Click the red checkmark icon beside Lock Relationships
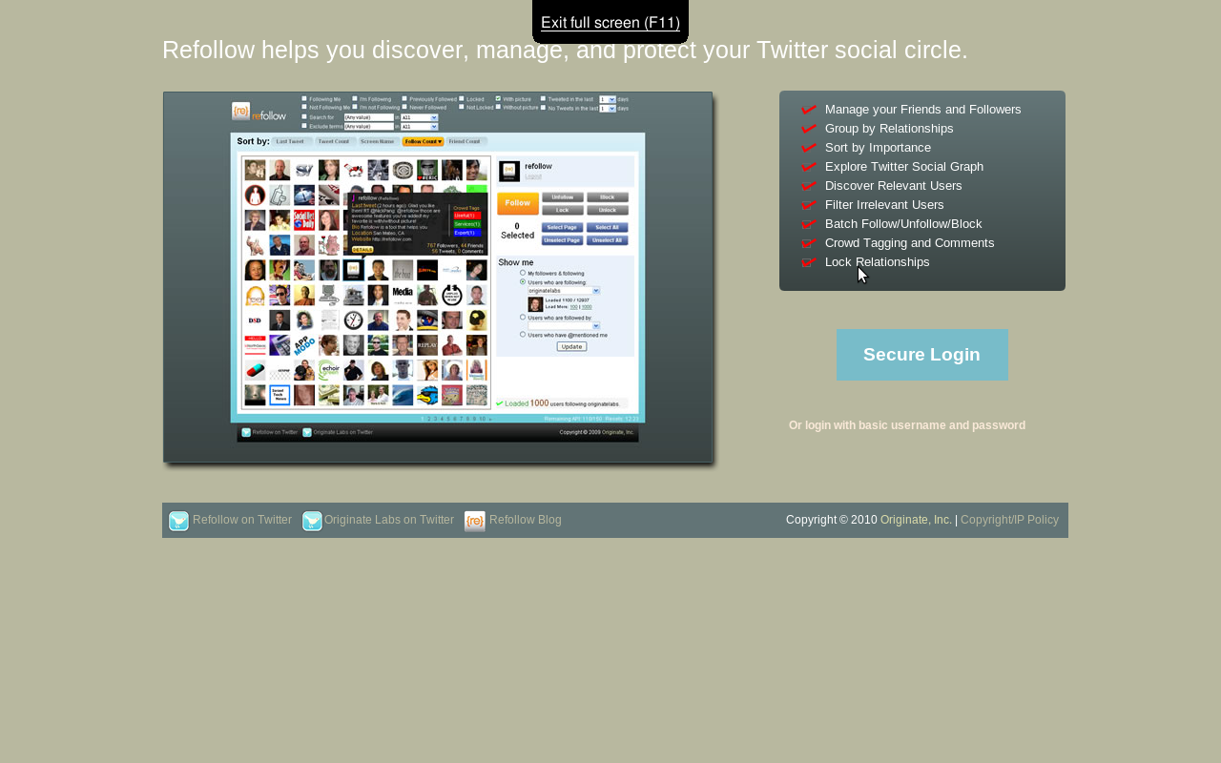The width and height of the screenshot is (1221, 763). (810, 262)
